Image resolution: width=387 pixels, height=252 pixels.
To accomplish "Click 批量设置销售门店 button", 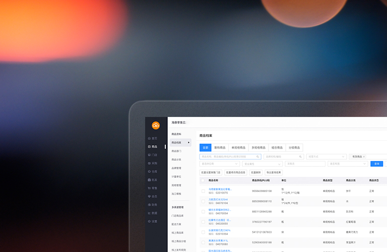I will tap(211, 172).
